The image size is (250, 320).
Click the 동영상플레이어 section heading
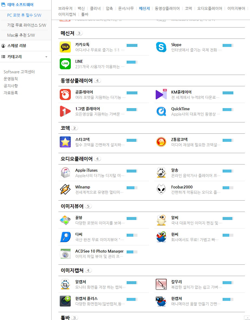point(76,81)
